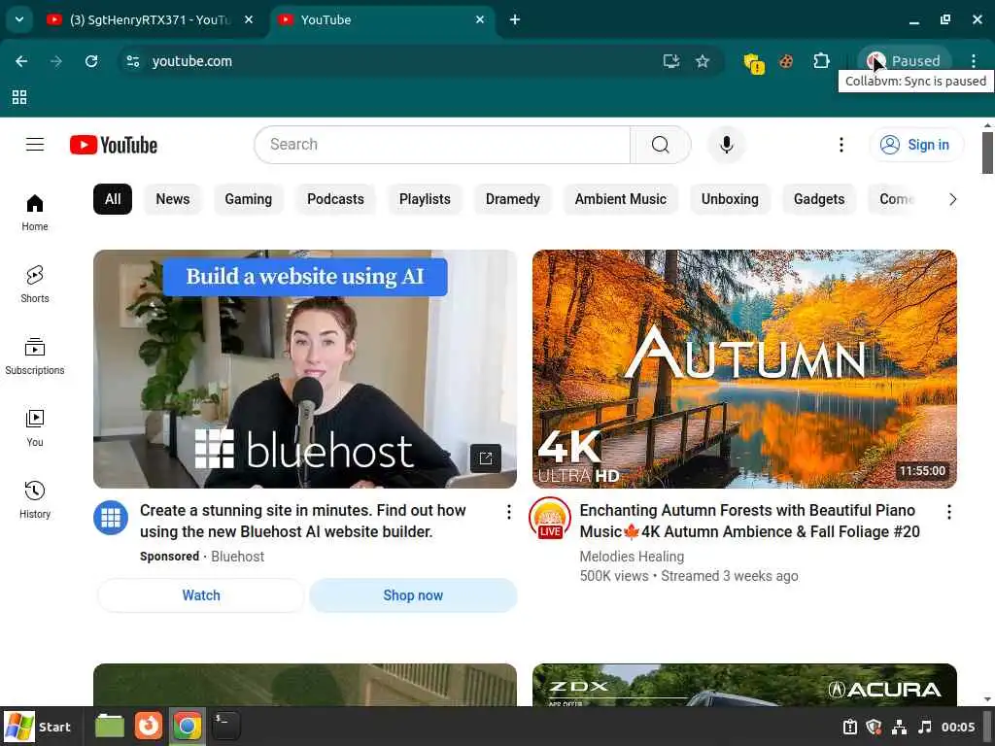Switch to the SgtHenryRTX371 YouTube tab
995x746 pixels.
[140, 19]
